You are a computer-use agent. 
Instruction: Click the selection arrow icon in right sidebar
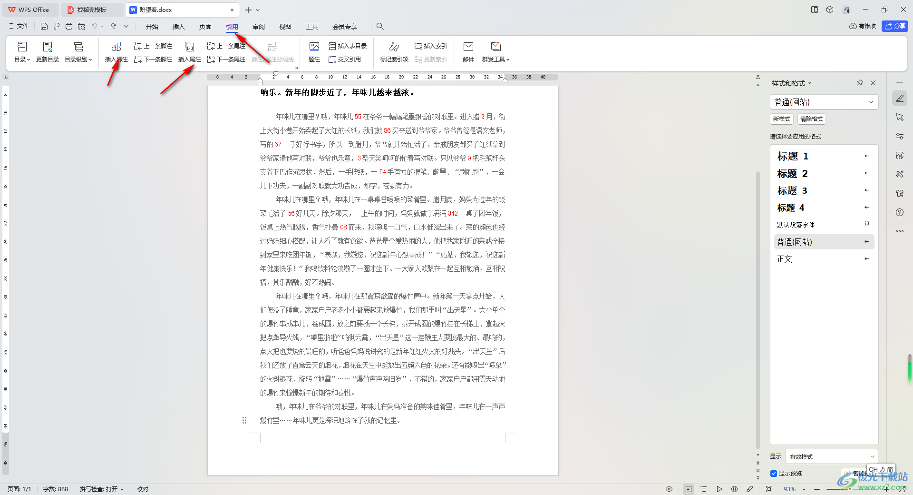900,117
